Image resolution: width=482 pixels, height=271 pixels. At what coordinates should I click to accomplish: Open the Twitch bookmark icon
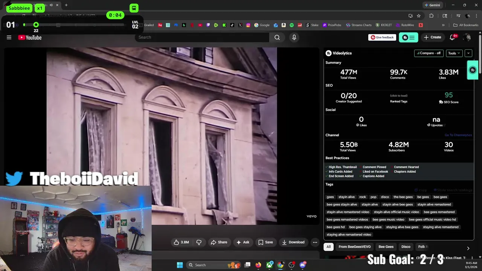tap(208, 25)
